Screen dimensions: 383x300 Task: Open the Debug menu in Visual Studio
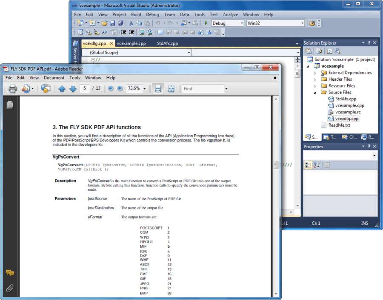pos(152,14)
